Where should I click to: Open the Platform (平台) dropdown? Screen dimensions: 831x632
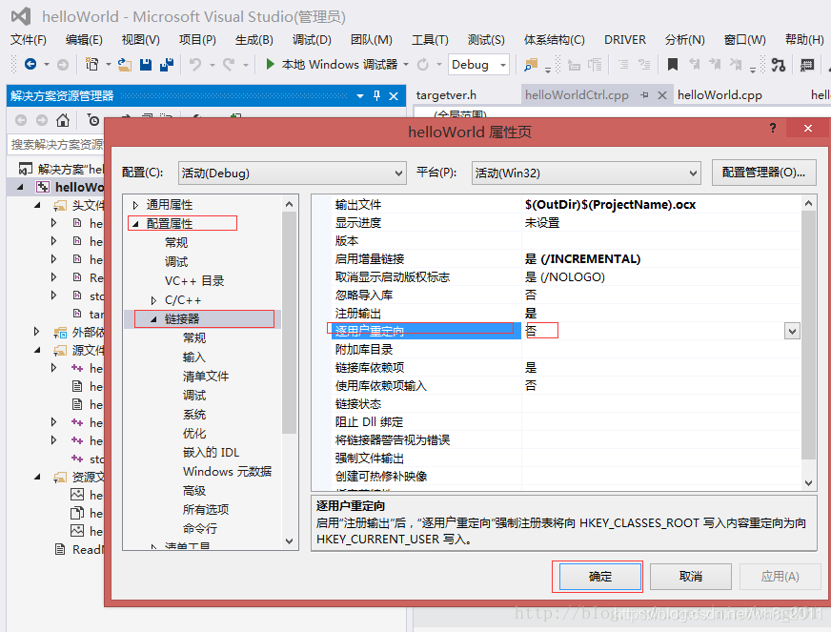[x=586, y=173]
